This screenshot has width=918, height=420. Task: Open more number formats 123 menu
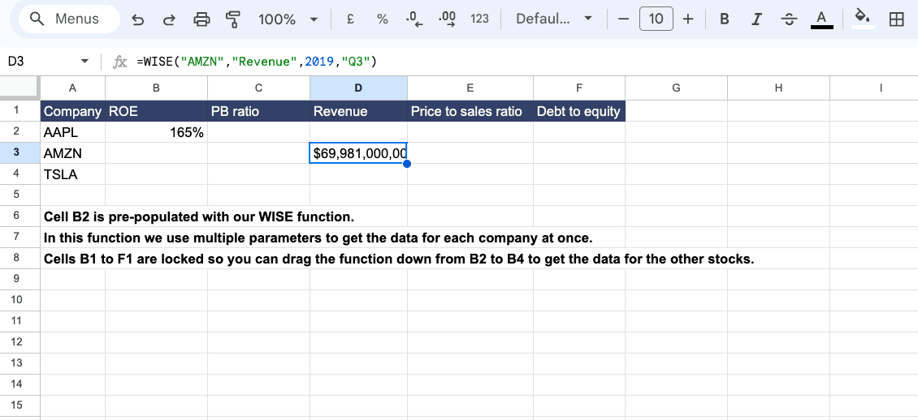tap(479, 19)
